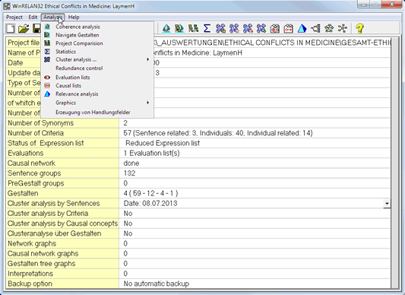Click the Project Comparison toolbar icon

(x=193, y=28)
